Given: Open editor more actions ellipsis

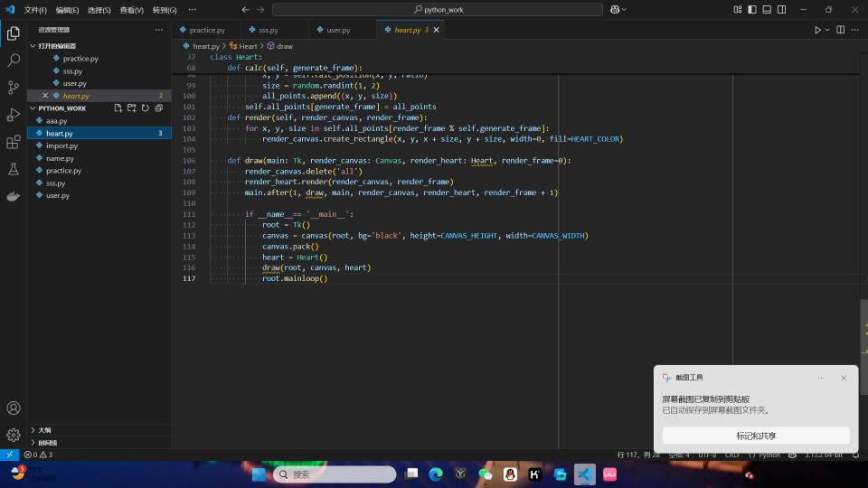Looking at the screenshot, I should [855, 30].
